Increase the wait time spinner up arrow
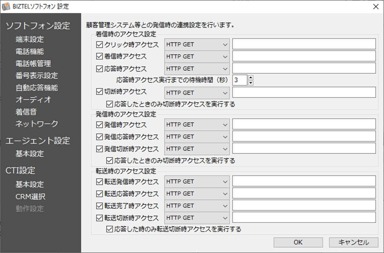The height and width of the screenshot is (253, 384). point(251,77)
